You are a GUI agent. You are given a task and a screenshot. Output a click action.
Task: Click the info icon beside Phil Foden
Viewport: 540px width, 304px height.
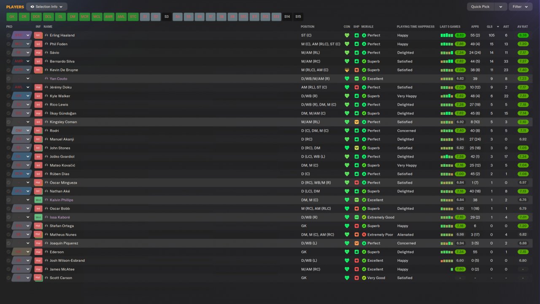coord(46,44)
